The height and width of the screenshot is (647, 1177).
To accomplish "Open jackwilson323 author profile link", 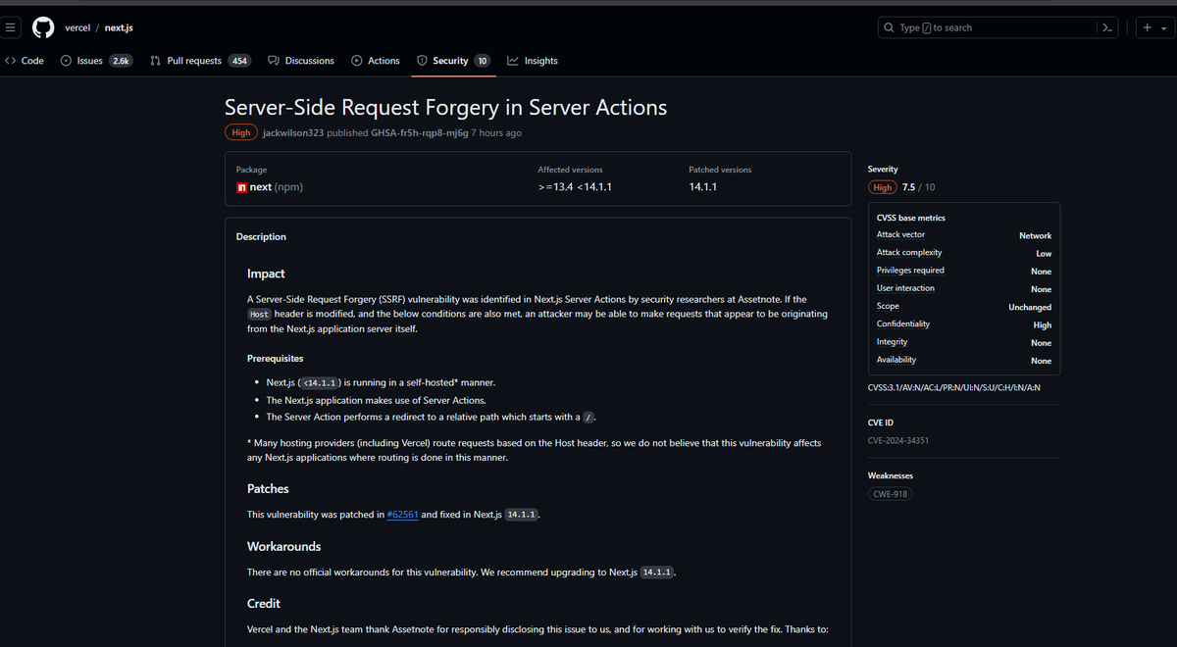I will click(293, 132).
